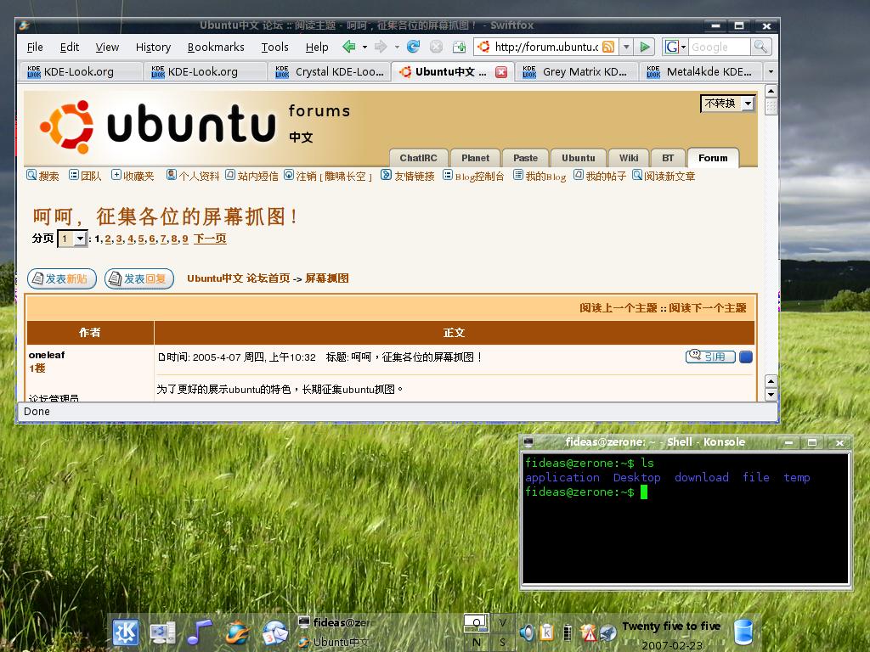Click the browser Back arrow button
This screenshot has width=870, height=652.
348,47
